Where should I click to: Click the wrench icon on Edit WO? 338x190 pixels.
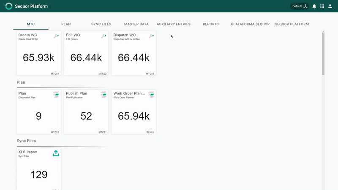104,36
